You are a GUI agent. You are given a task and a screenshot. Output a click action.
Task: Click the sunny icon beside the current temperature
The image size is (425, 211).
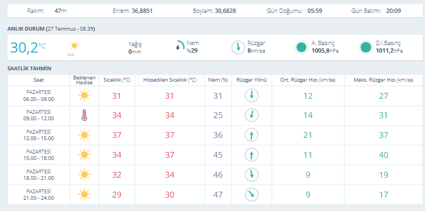click(74, 46)
